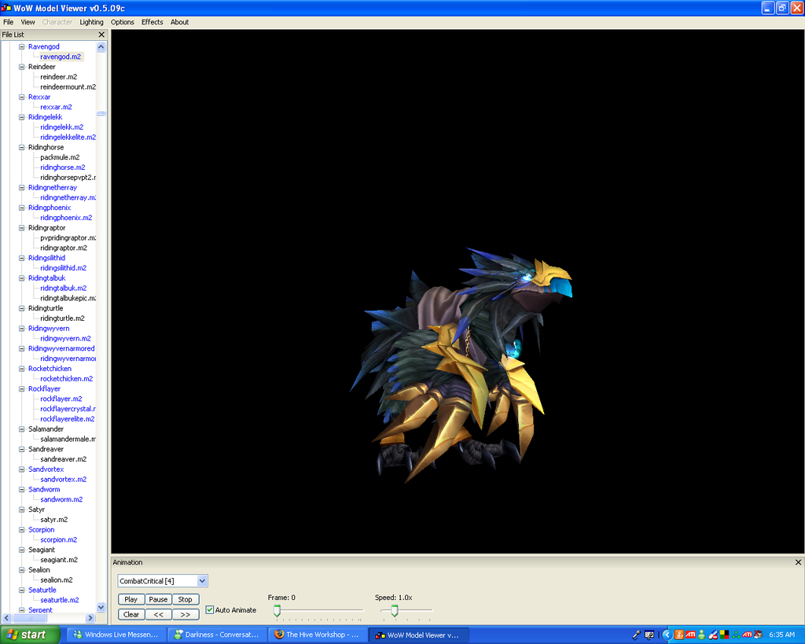Open the Effects menu
Screen dimensions: 805x644
(x=152, y=22)
